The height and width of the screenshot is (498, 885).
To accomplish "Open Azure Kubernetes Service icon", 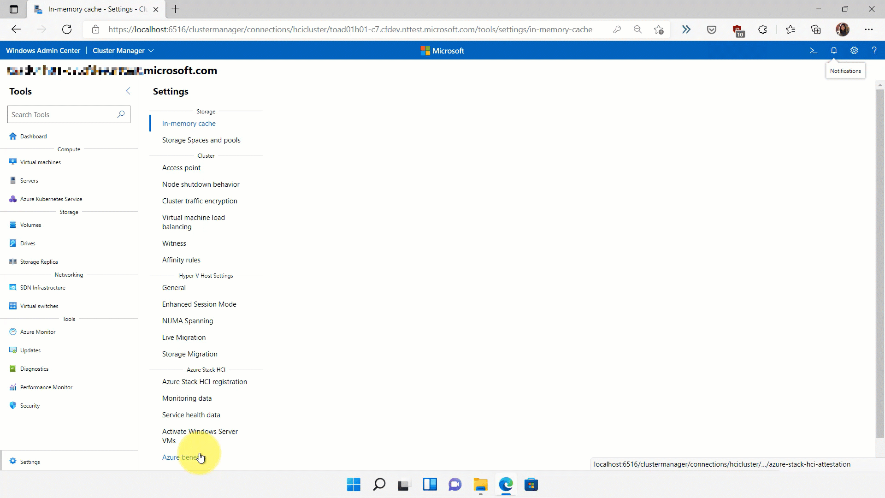I will click(13, 198).
